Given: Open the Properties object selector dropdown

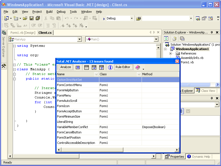Looking at the screenshot, I should pyautogui.click(x=217, y=105).
